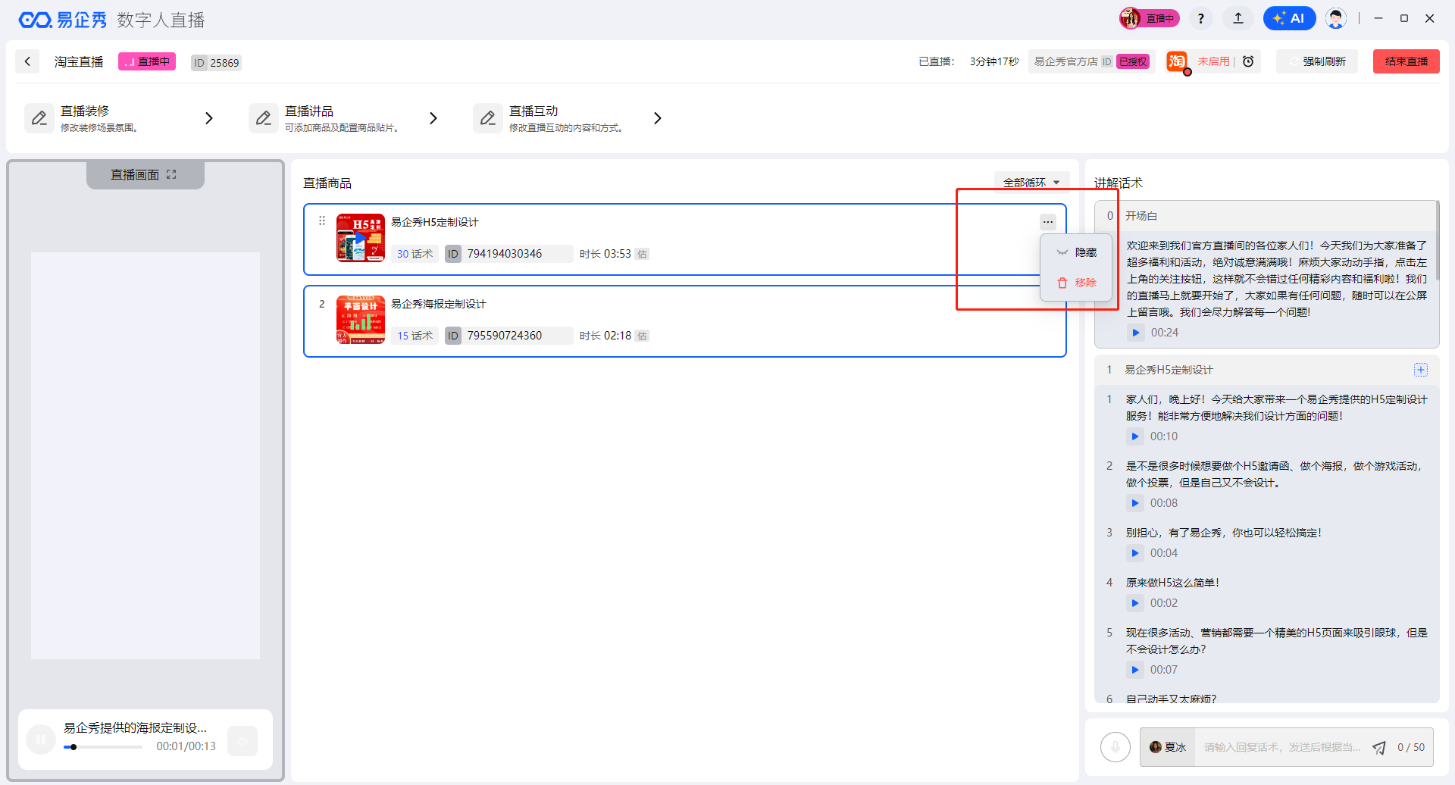Click the Taobao 淘 platform icon

pos(1177,61)
